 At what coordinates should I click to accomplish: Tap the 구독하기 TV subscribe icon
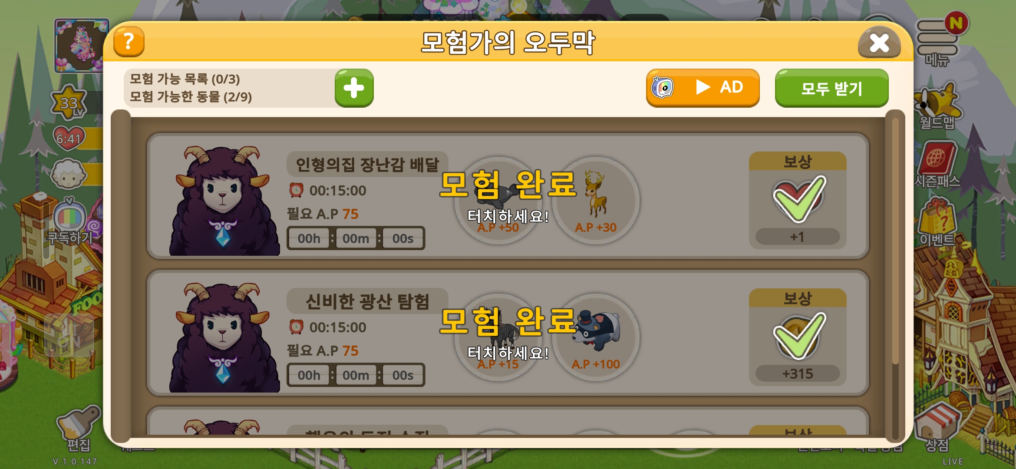point(69,221)
